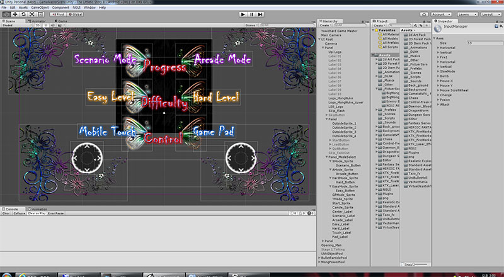Open InputManager help book icon
Image resolution: width=504 pixels, height=277 pixels.
(496, 26)
